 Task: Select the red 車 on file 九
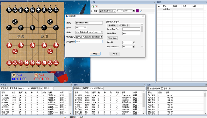[9, 63]
